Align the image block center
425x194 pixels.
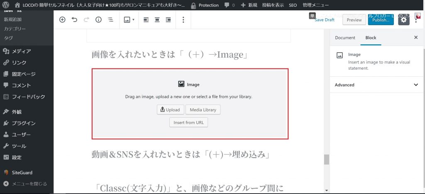tap(157, 20)
